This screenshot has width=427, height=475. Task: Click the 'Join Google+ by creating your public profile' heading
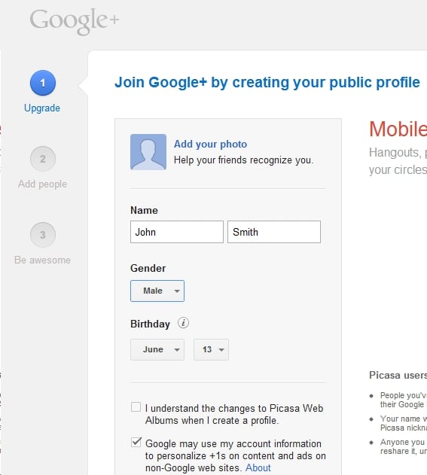tap(267, 82)
